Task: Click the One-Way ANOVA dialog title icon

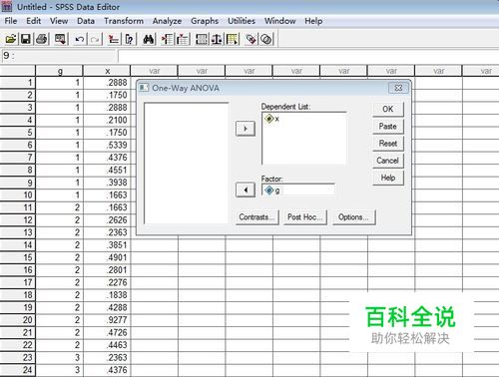Action: point(144,88)
